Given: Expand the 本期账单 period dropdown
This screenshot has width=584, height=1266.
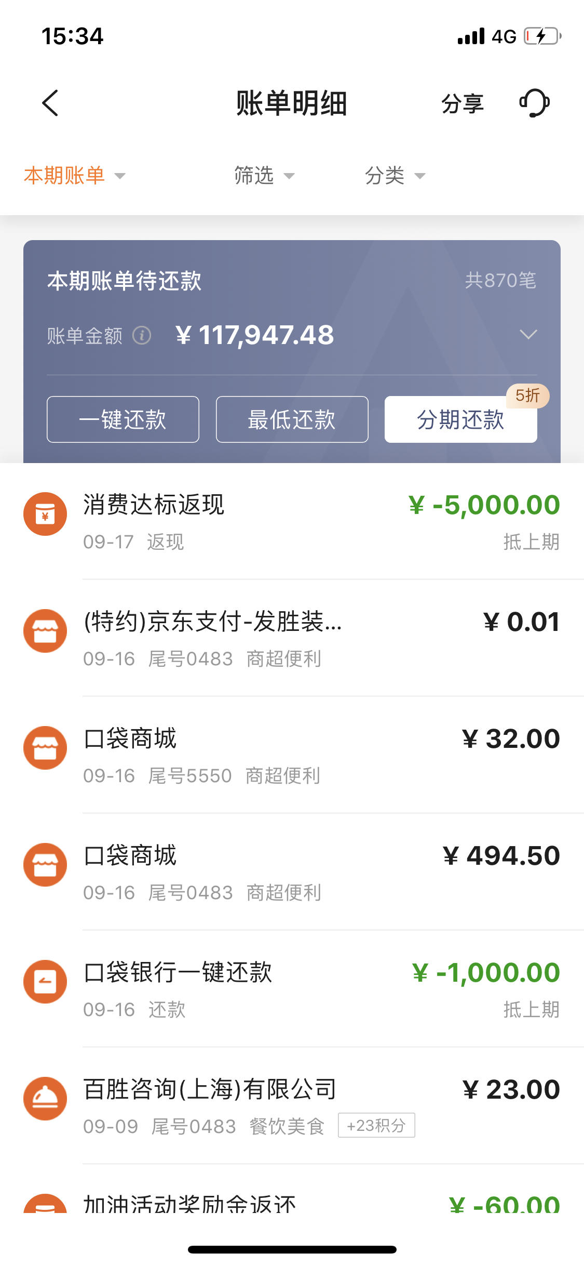Looking at the screenshot, I should pyautogui.click(x=75, y=176).
